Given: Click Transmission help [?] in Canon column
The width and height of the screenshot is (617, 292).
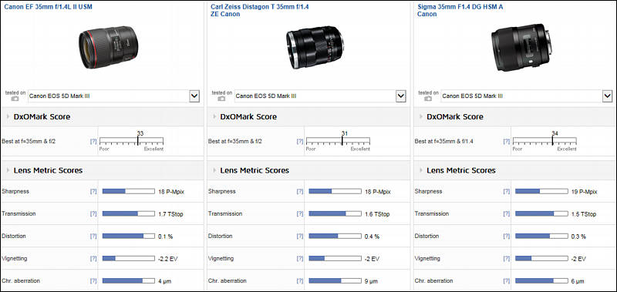Looking at the screenshot, I should 93,213.
